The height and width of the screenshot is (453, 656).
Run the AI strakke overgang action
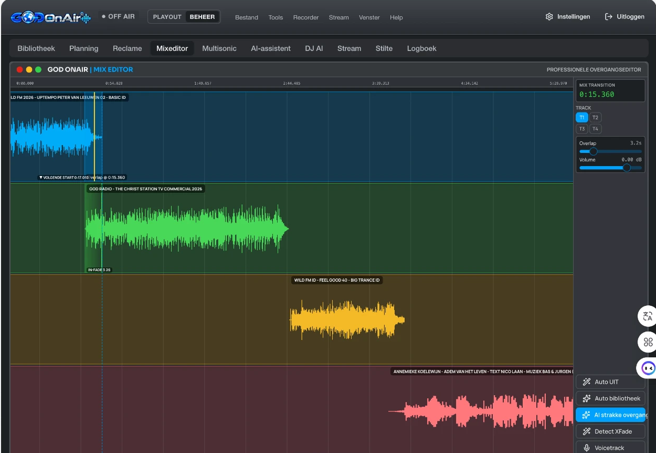point(610,415)
